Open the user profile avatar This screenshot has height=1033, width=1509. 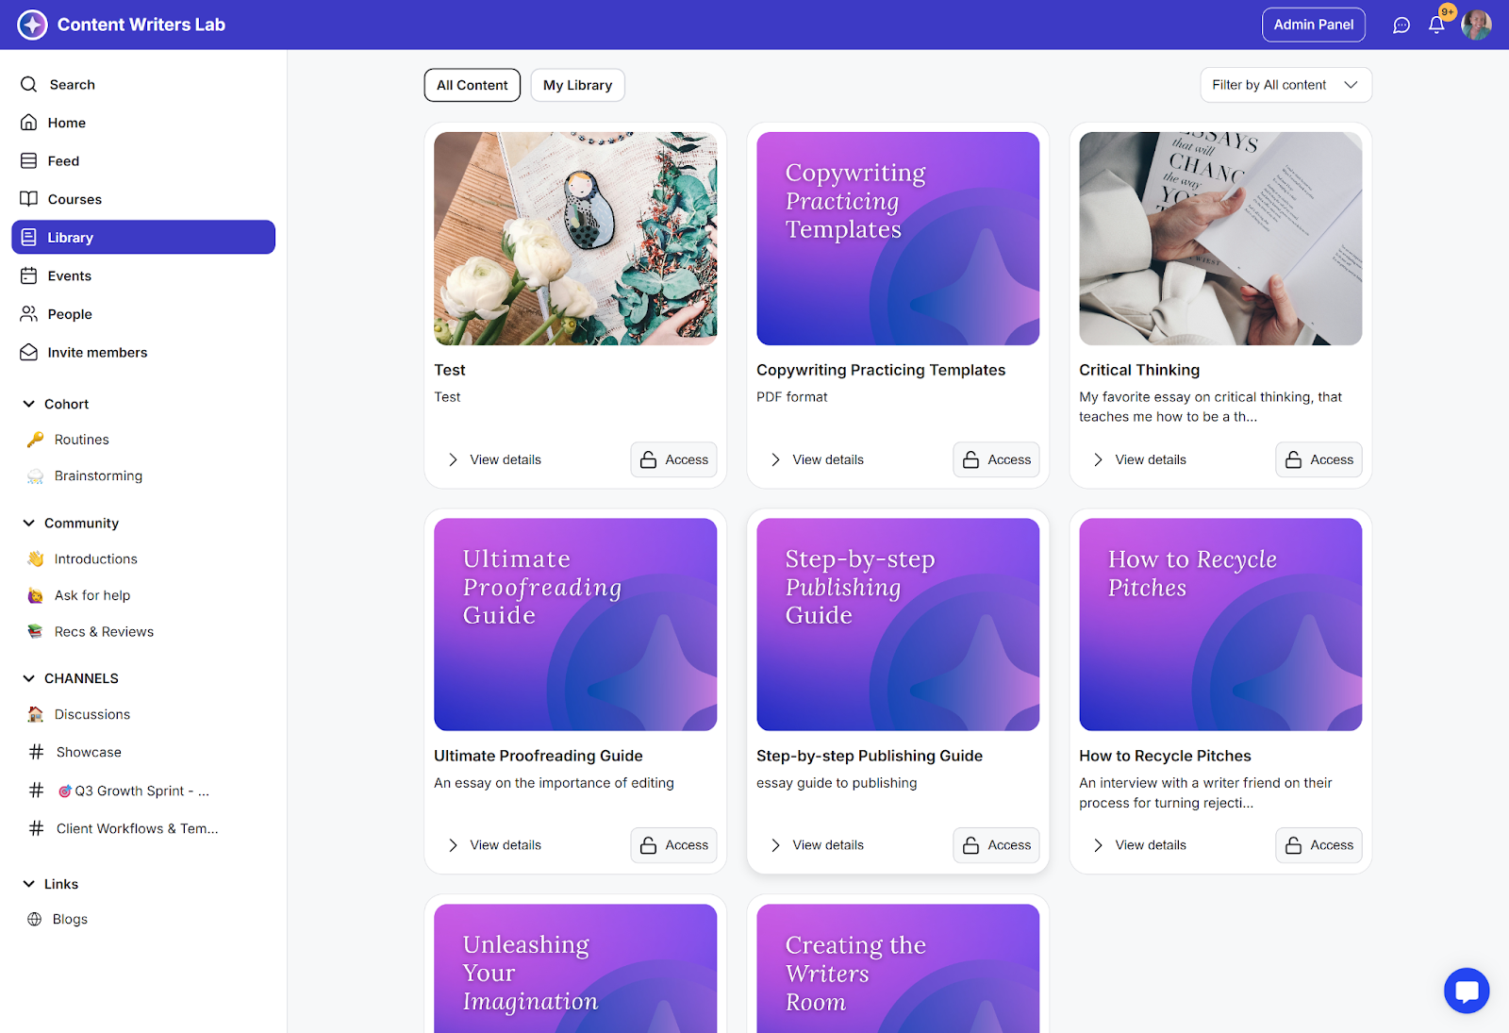(1476, 25)
